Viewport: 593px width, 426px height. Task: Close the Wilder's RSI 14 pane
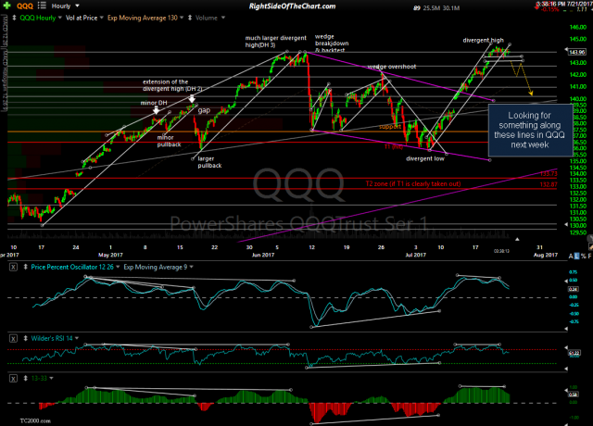[13, 339]
